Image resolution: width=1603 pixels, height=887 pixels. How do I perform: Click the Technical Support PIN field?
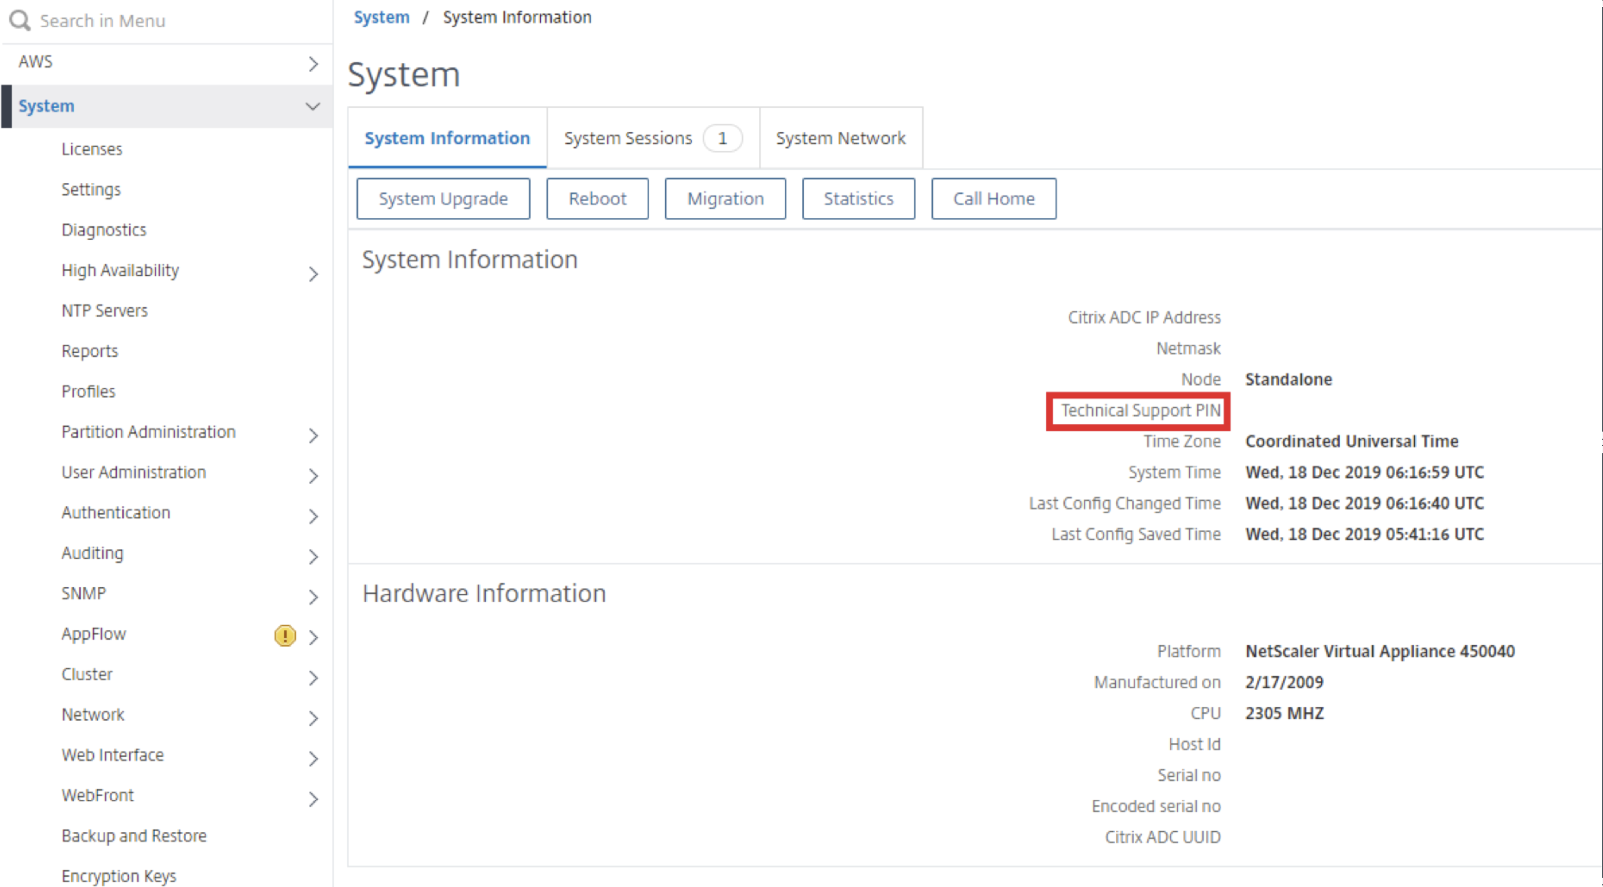point(1141,409)
